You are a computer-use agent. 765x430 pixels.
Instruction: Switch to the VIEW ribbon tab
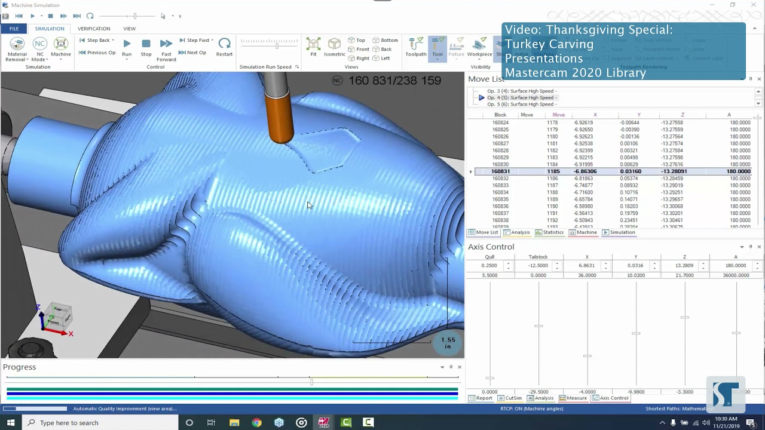(x=129, y=28)
